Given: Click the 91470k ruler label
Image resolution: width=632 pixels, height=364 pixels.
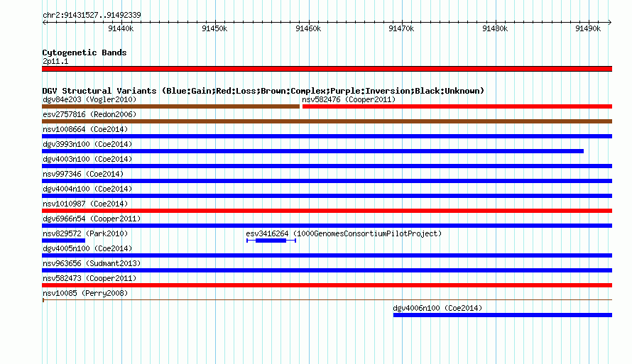Looking at the screenshot, I should [401, 28].
